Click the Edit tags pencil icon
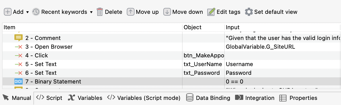 211,12
